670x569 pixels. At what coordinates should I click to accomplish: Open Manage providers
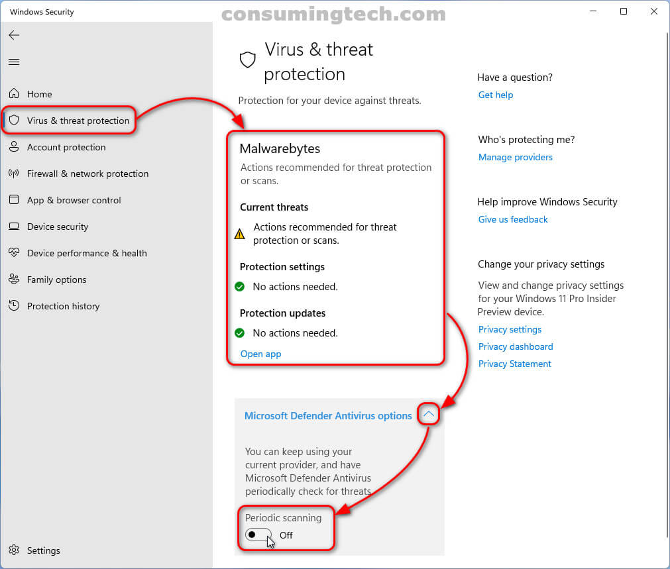pos(515,157)
